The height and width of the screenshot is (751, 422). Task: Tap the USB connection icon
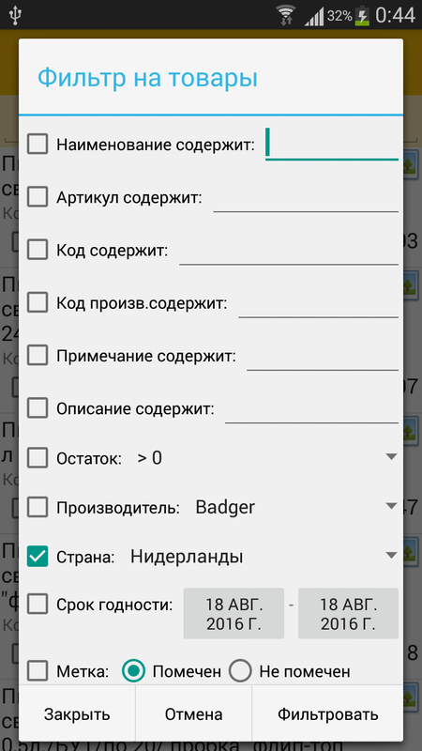(x=16, y=15)
